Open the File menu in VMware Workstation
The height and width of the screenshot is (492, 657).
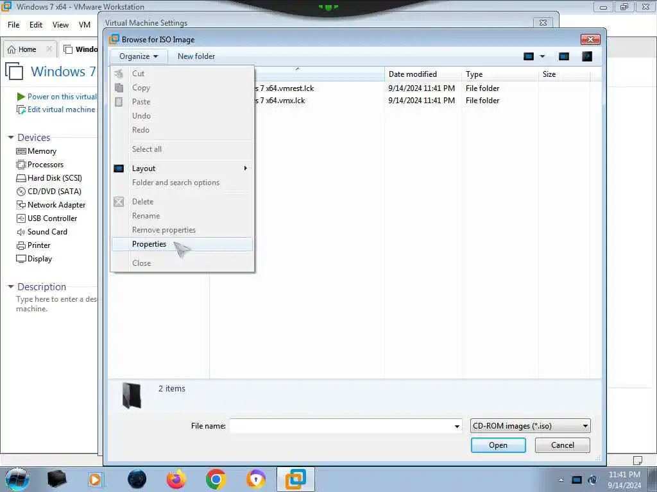coord(13,25)
